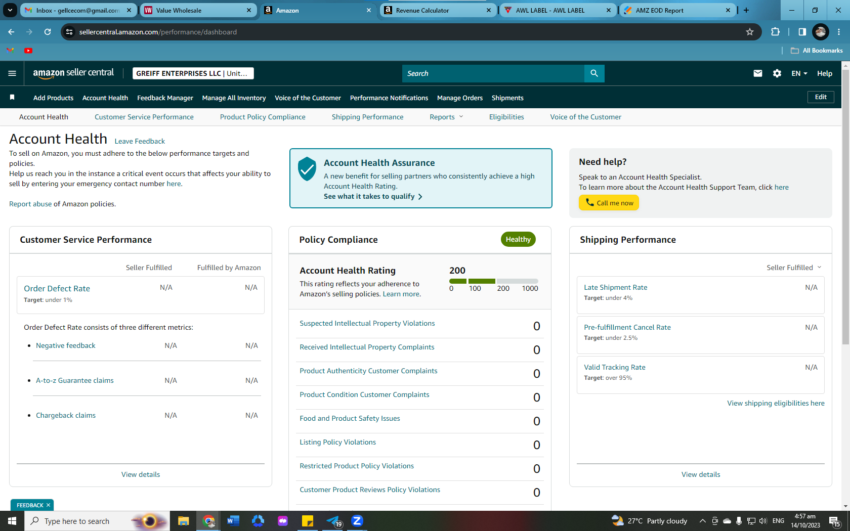
Task: Open Zoom from the taskbar
Action: click(x=357, y=521)
